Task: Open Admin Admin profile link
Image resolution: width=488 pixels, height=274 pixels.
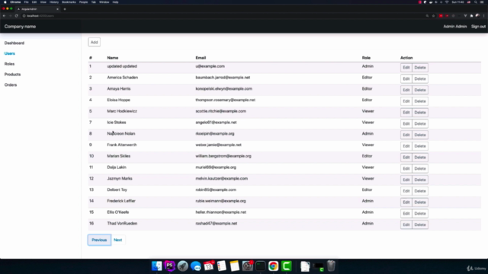Action: coord(455,27)
